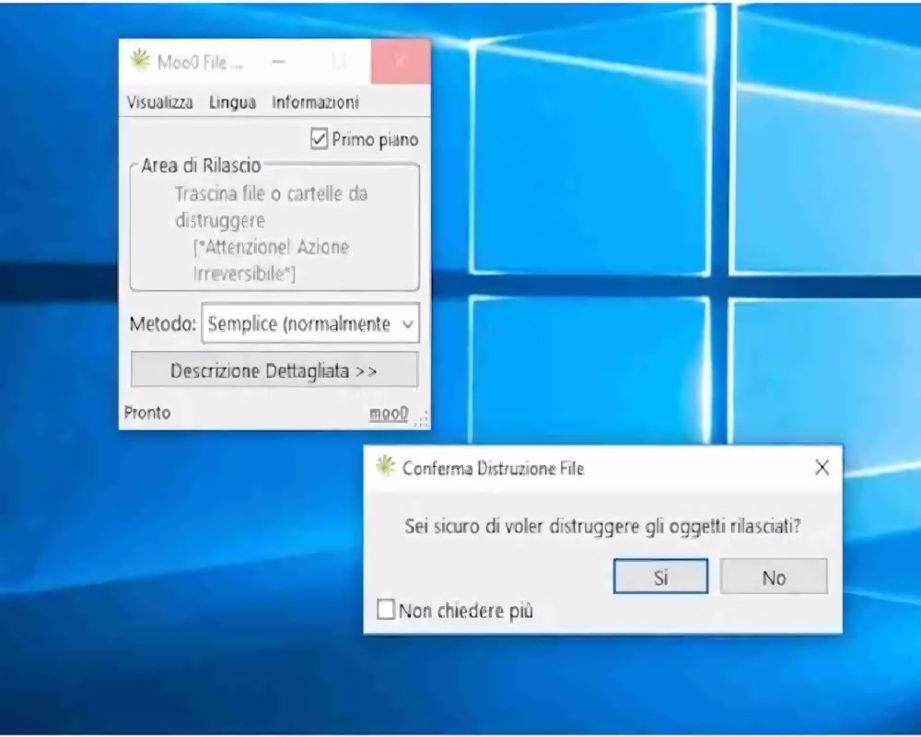This screenshot has height=737, width=921.
Task: Click Descrizione Dettagliata button
Action: click(274, 370)
